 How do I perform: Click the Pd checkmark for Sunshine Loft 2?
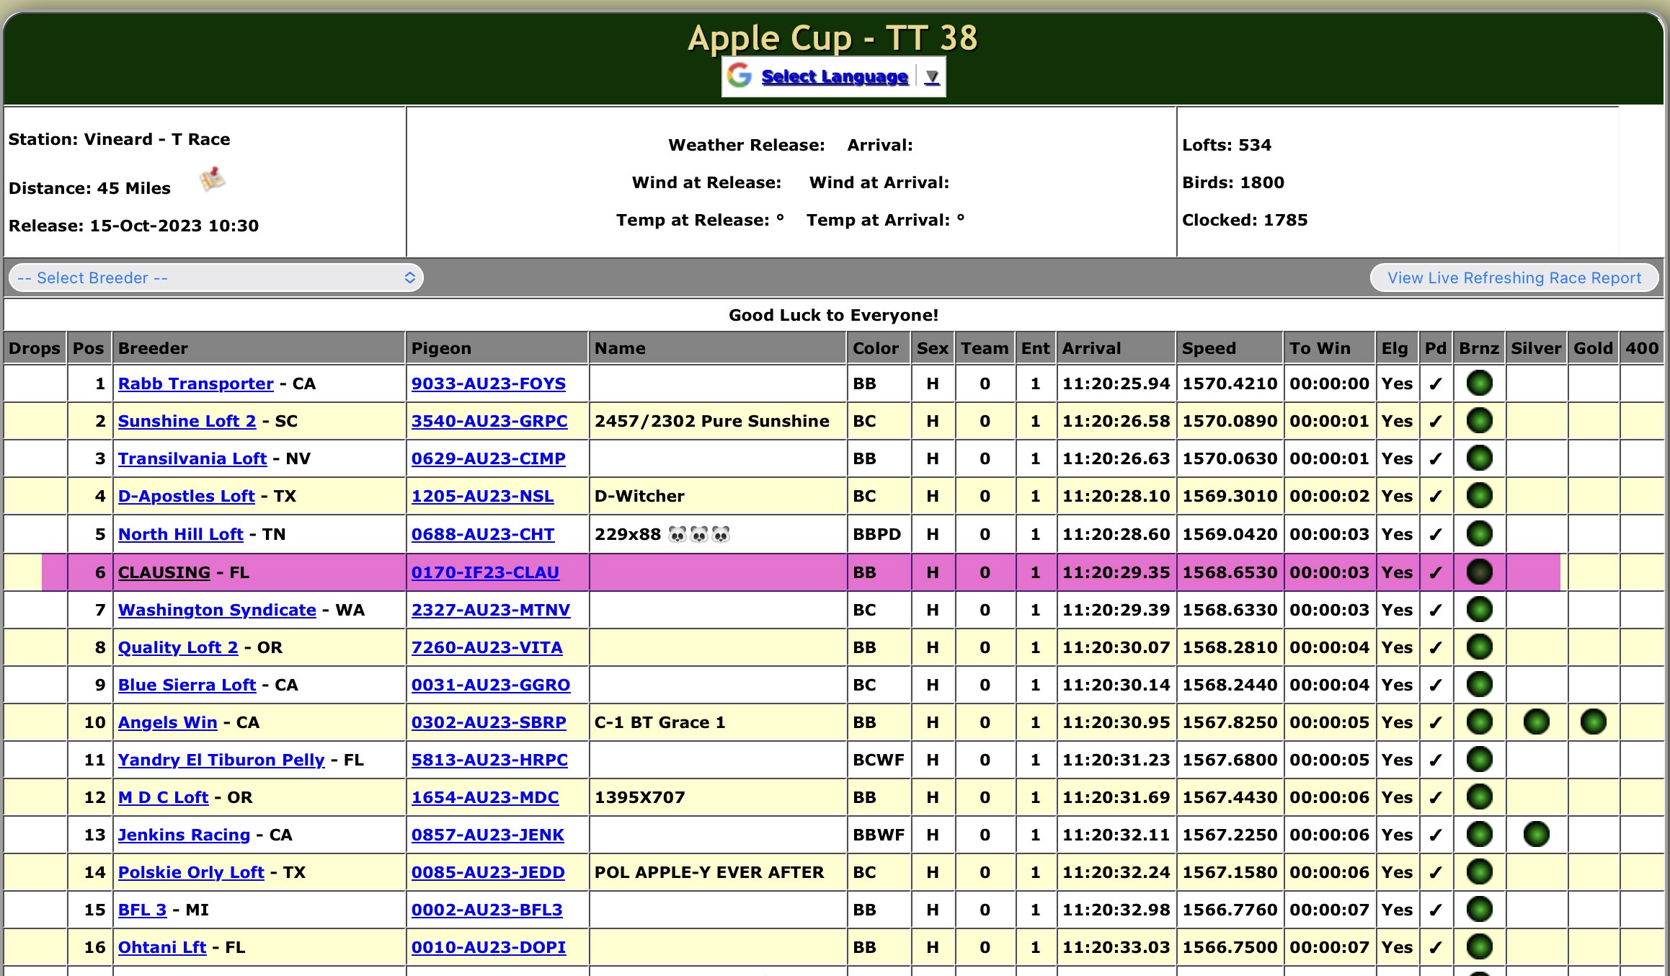[1435, 422]
